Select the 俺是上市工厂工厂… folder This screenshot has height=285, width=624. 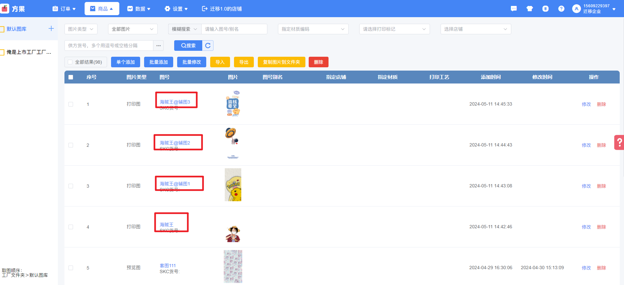pyautogui.click(x=29, y=52)
